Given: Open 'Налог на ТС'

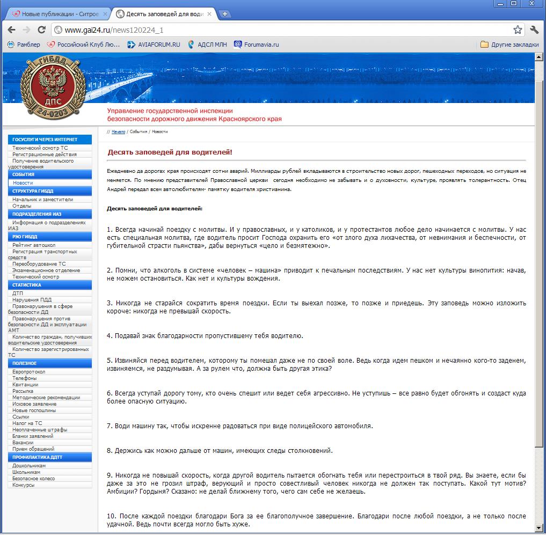Looking at the screenshot, I should tap(27, 423).
